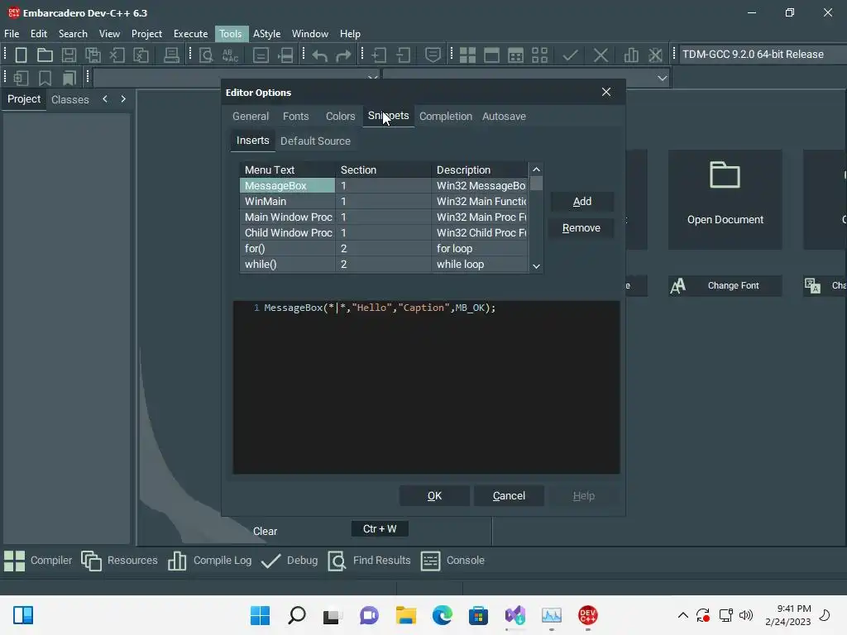Click the Run window toolbar icon

(491, 55)
